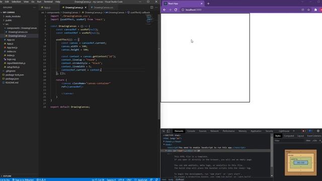Open Explorer more actions ellipsis

[34, 8]
